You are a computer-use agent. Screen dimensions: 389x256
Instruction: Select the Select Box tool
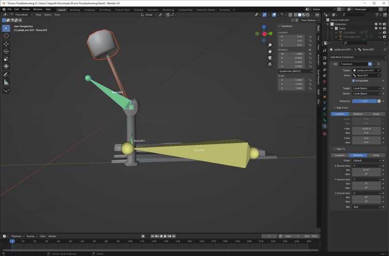(6, 28)
